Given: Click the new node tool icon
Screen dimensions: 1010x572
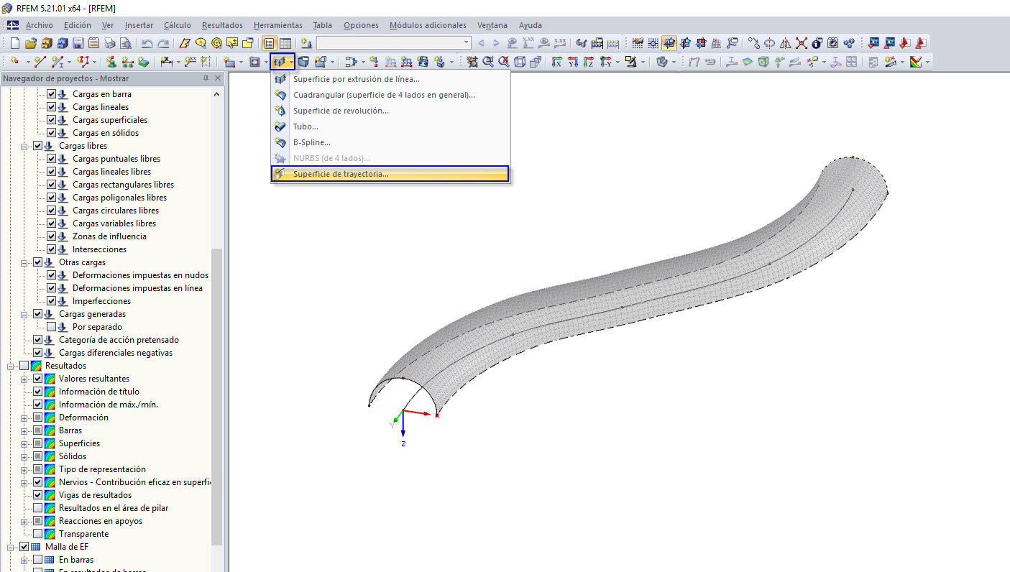Looking at the screenshot, I should [x=14, y=62].
